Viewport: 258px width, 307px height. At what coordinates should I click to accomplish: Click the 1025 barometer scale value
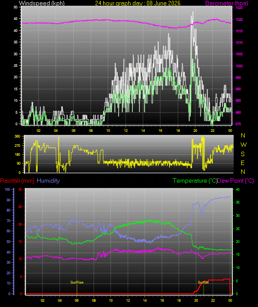[239, 8]
